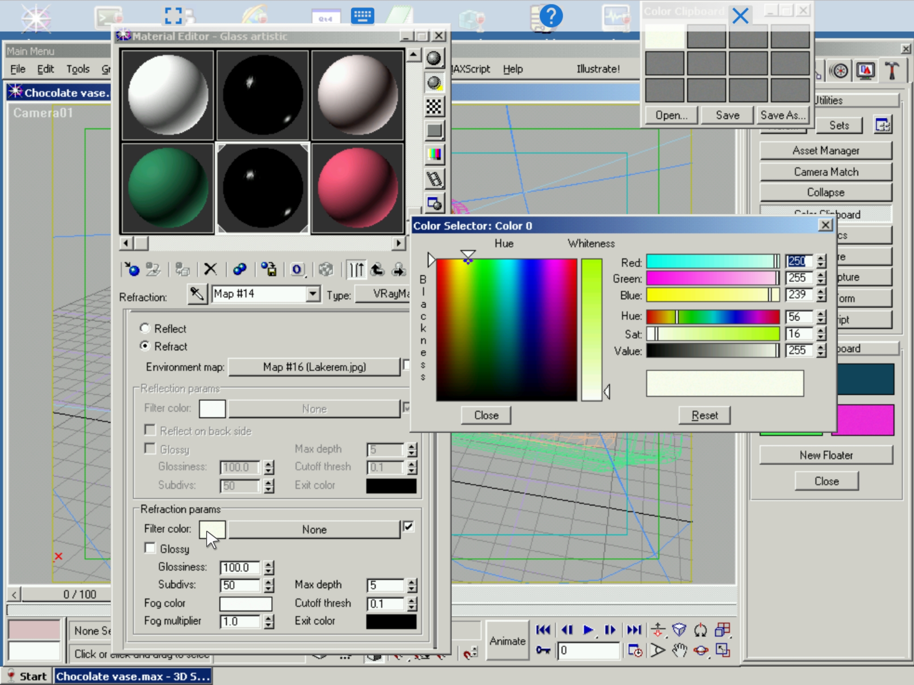Click Go to Parent arrow icon
This screenshot has width=914, height=685.
[378, 269]
